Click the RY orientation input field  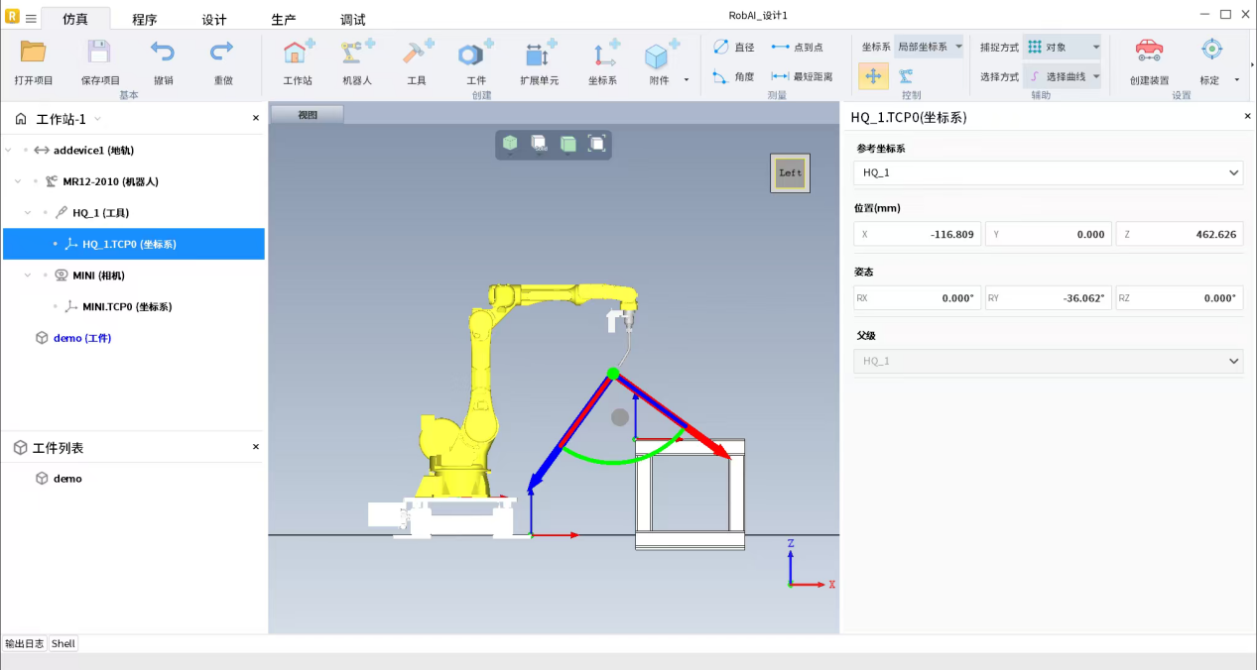click(1048, 297)
